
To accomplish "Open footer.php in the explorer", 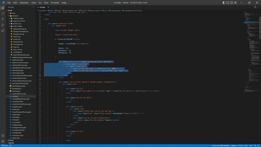I will point(16,109).
